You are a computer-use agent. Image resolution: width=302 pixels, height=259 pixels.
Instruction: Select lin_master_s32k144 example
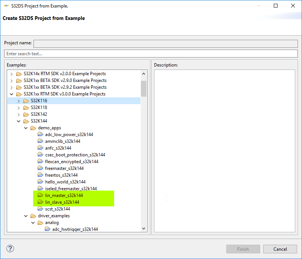pos(64,195)
